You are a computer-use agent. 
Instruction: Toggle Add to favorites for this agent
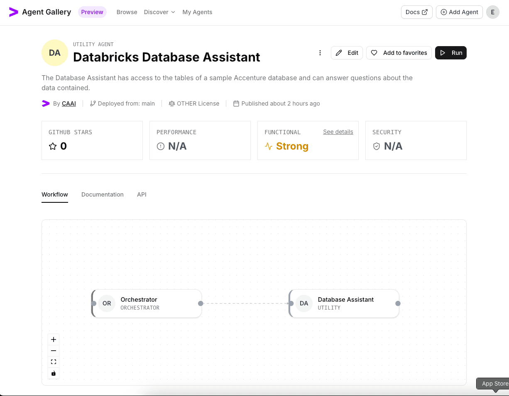coord(399,53)
